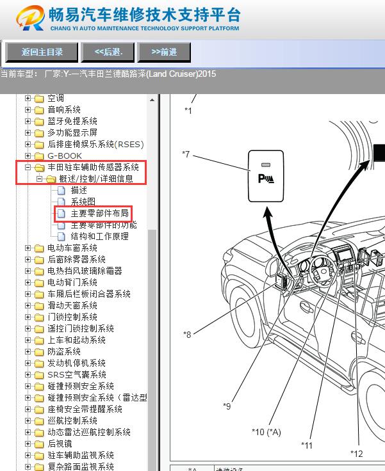Click the 上车和起动系统 folder icon
This screenshot has width=385, height=471.
[39, 340]
